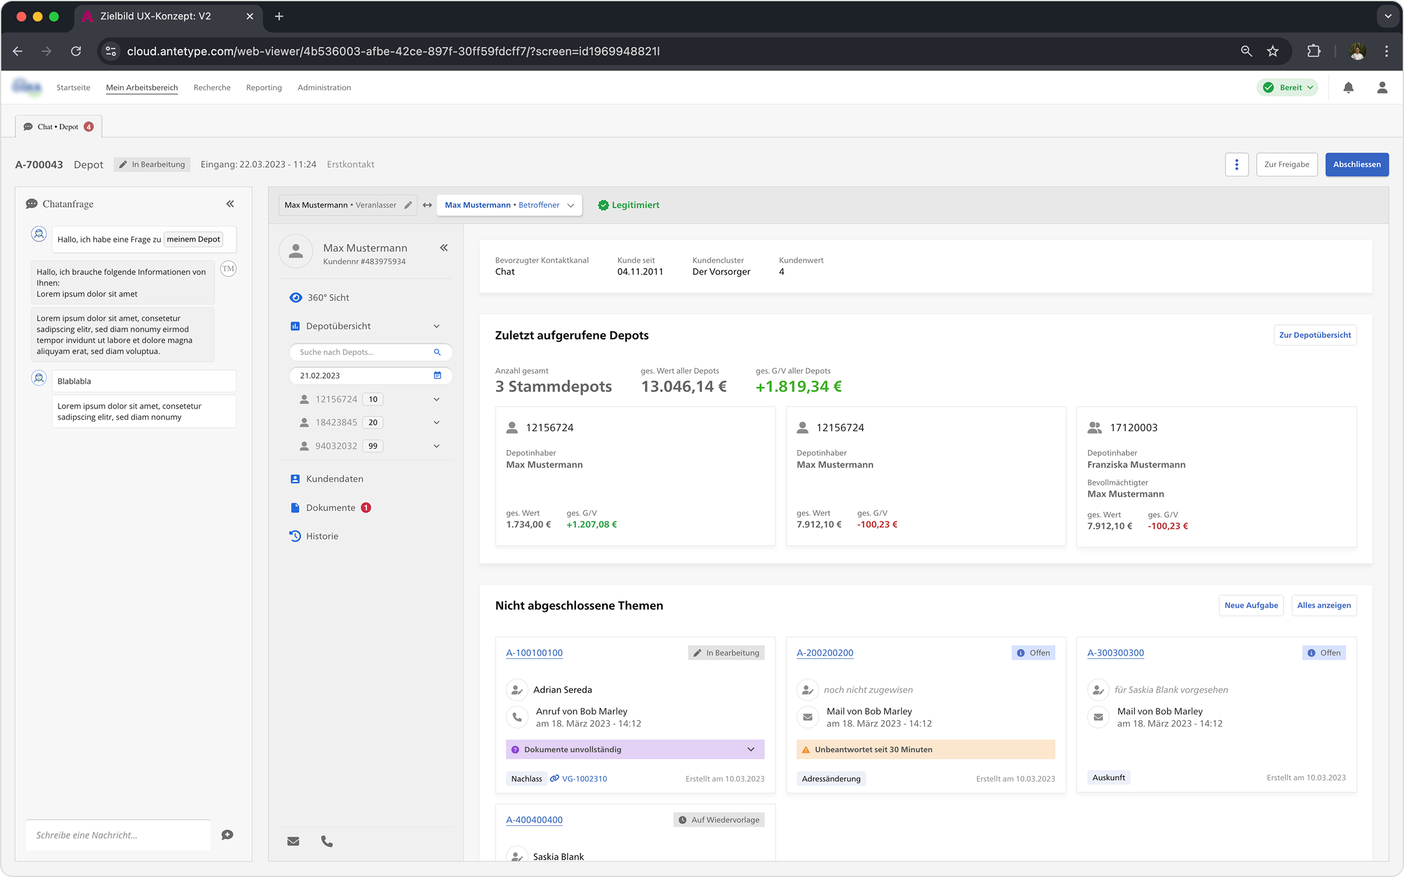Viewport: 1404px width, 877px height.
Task: Open Administration navigation item
Action: coord(324,87)
